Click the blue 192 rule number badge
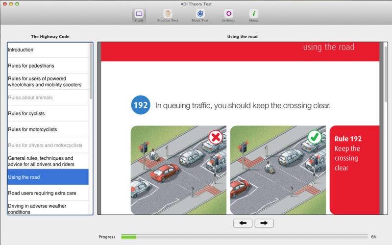The height and width of the screenshot is (245, 392). [x=141, y=105]
